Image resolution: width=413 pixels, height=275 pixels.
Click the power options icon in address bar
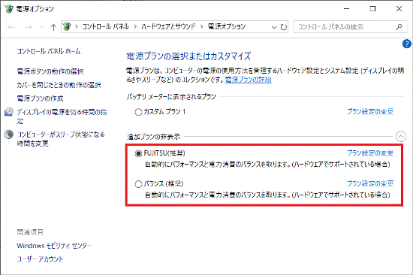pos(67,26)
